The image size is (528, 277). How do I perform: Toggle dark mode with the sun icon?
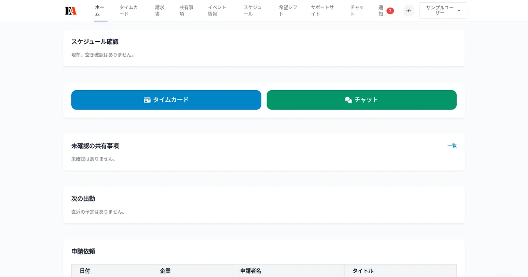408,10
